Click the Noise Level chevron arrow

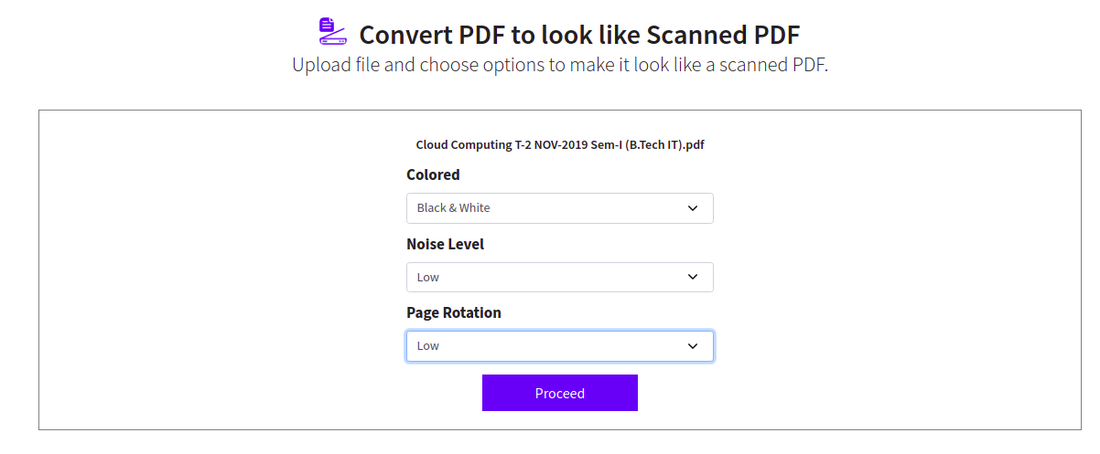pos(693,278)
